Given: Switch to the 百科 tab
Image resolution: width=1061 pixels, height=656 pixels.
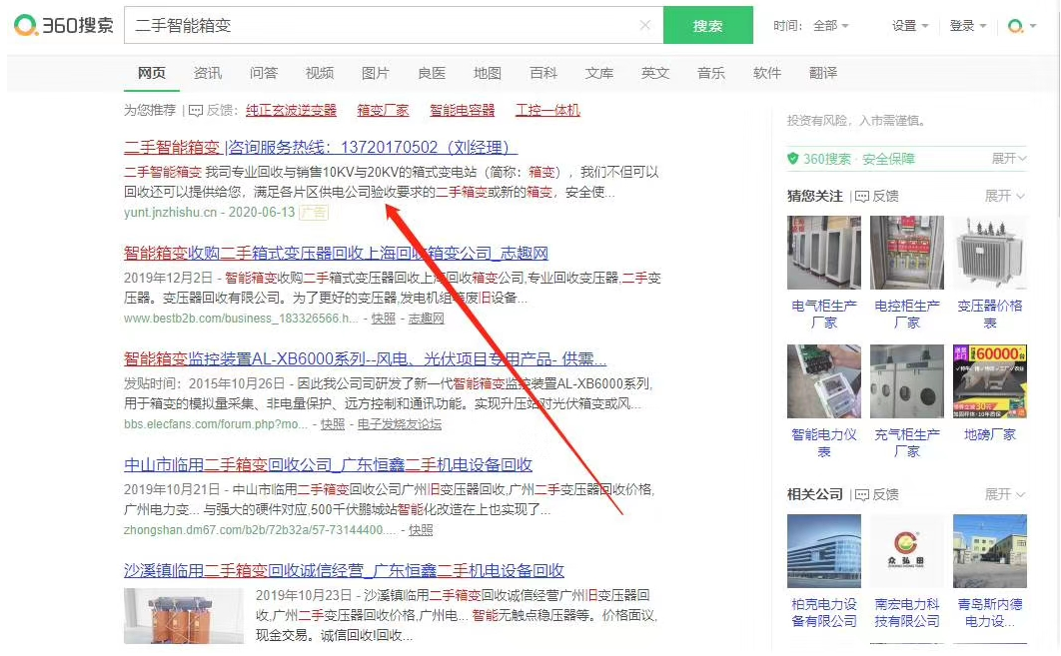Looking at the screenshot, I should (543, 73).
